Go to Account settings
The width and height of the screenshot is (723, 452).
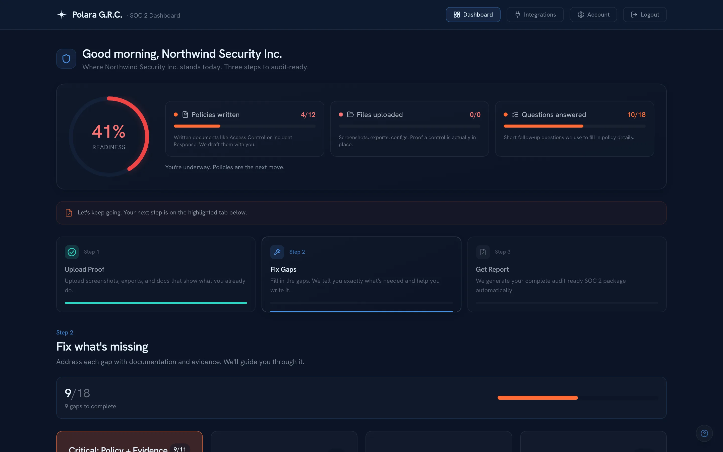pos(593,15)
